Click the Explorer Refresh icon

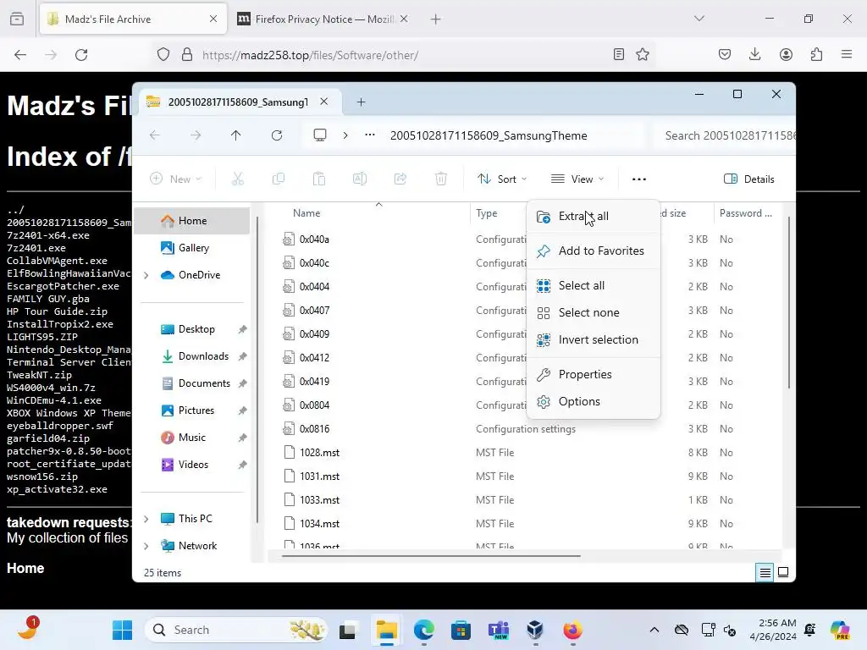tap(277, 135)
